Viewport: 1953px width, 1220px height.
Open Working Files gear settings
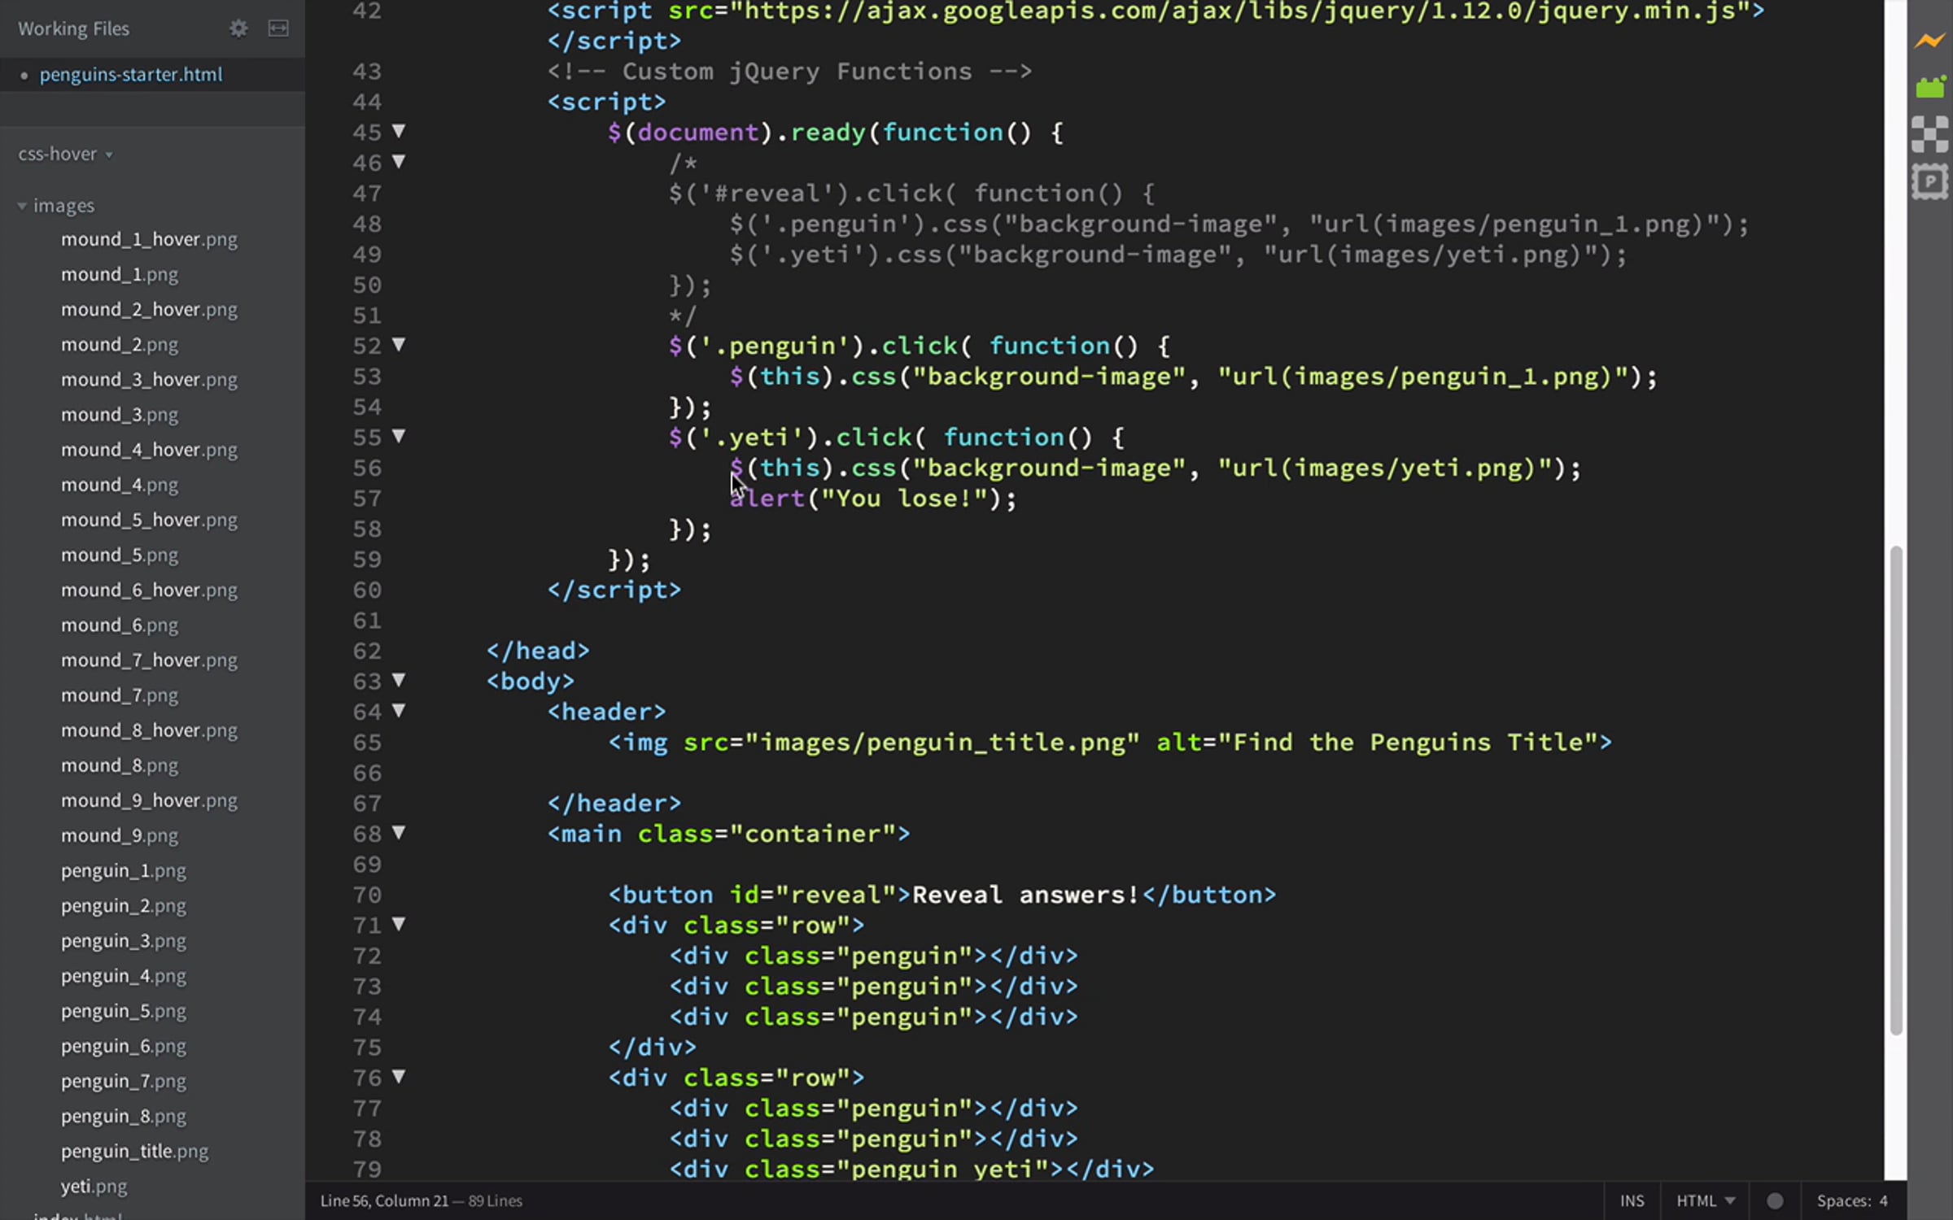click(x=238, y=28)
